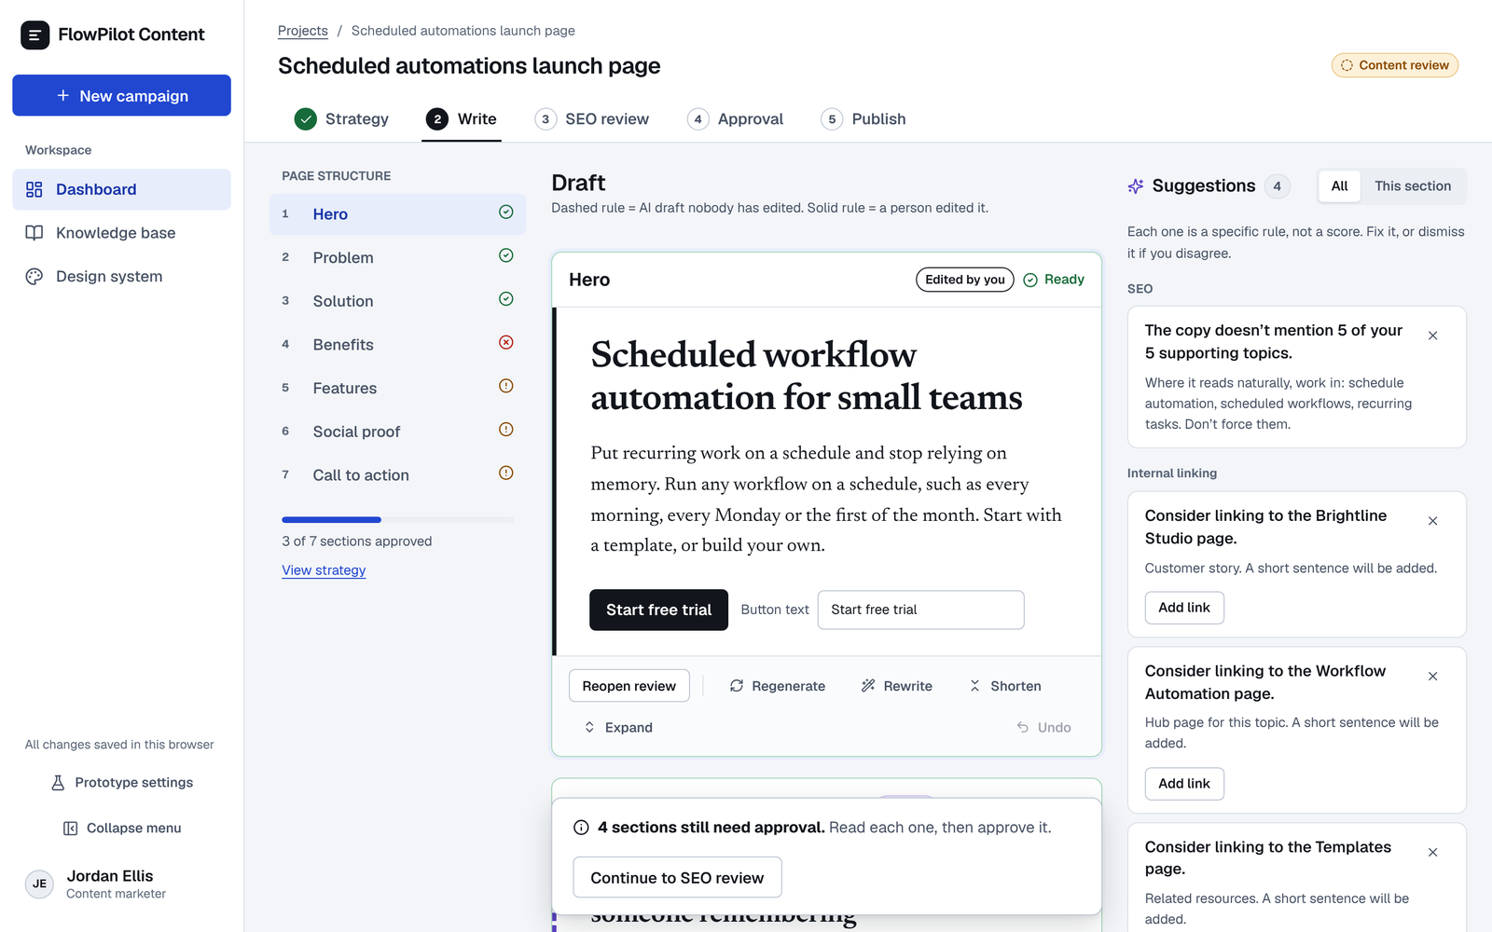Viewport: 1492px width, 932px height.
Task: Click the Hero headline text
Action: 807,376
